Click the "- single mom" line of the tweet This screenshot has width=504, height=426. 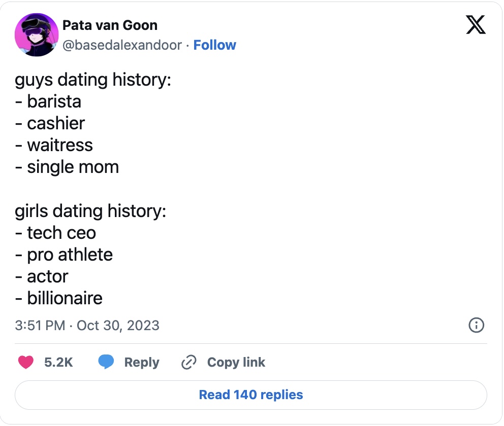[x=67, y=167]
